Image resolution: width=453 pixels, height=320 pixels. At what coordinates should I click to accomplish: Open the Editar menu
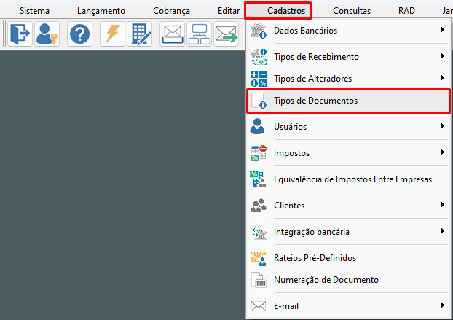[x=229, y=11]
